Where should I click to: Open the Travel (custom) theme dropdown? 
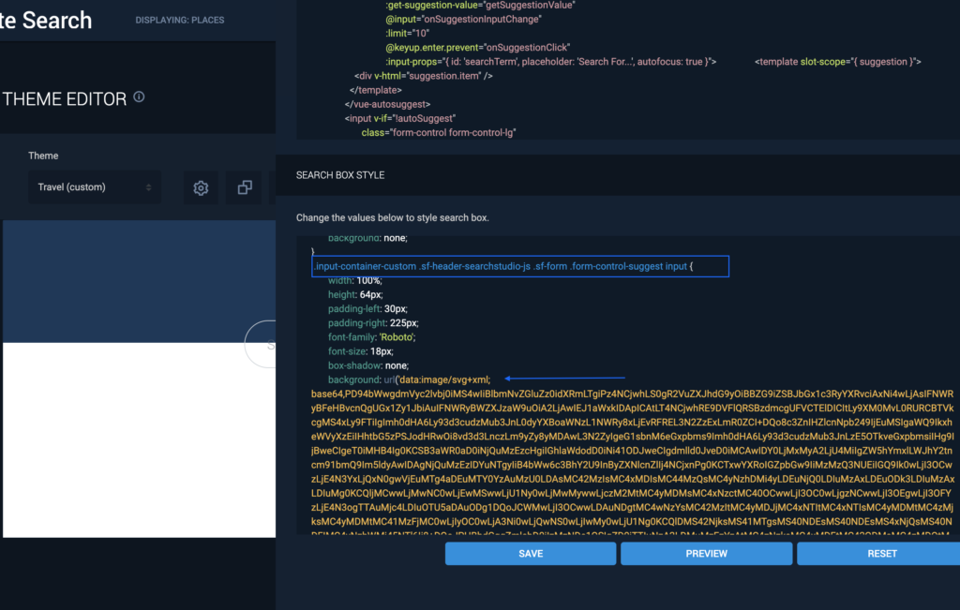(95, 187)
